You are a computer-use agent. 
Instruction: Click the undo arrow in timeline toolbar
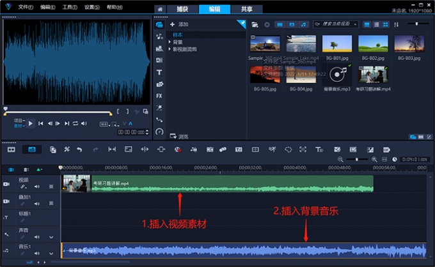79,149
